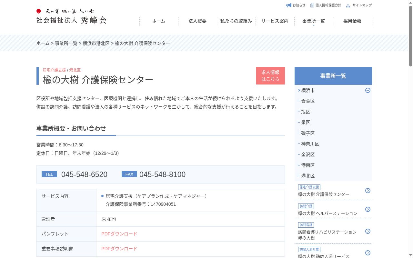Download the パンフレット PDF
This screenshot has height=258, width=413.
click(119, 234)
